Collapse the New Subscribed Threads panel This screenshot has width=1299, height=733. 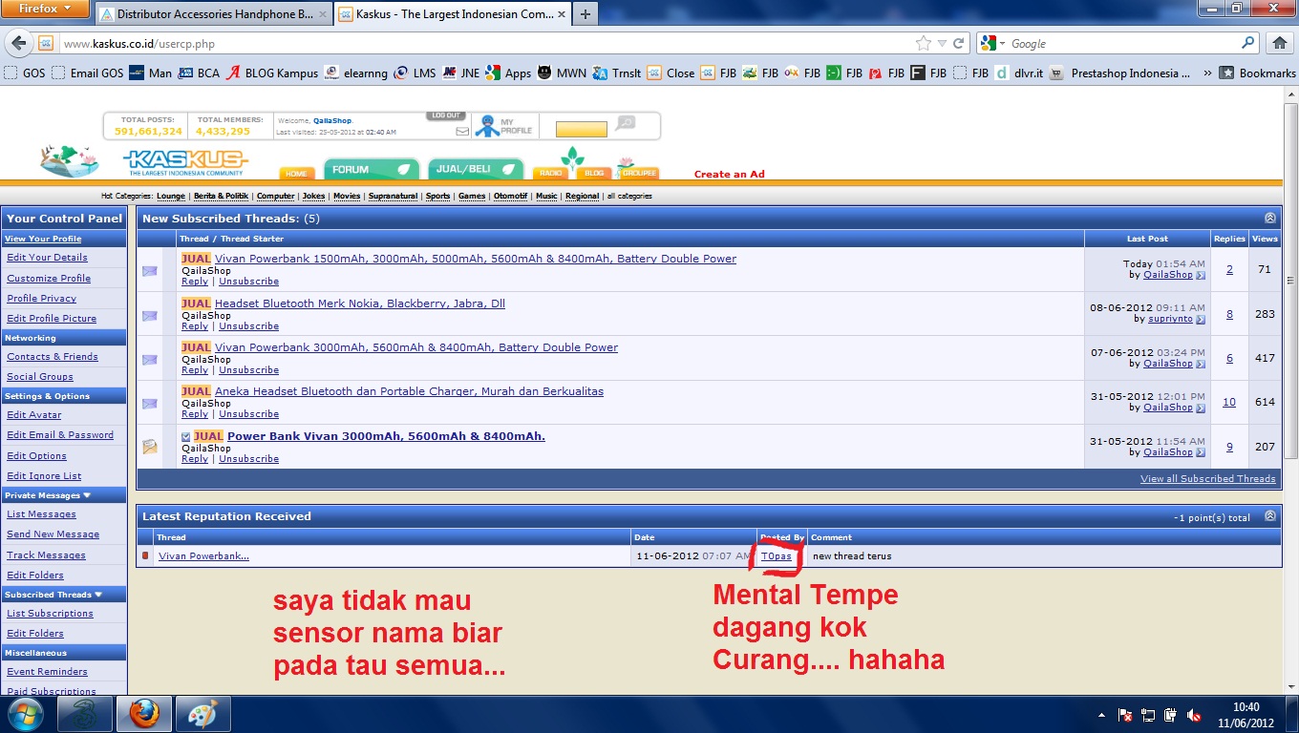pyautogui.click(x=1269, y=219)
